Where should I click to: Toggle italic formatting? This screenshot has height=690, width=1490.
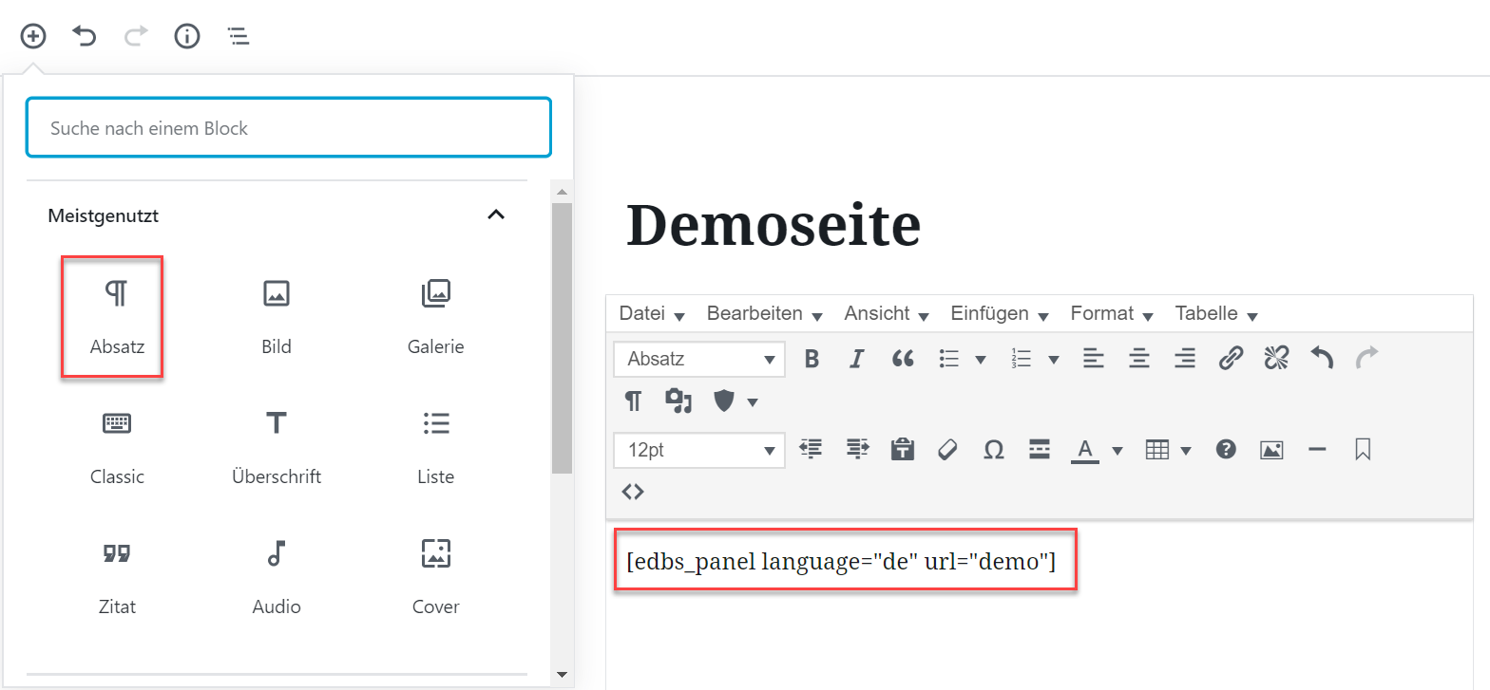pyautogui.click(x=856, y=359)
